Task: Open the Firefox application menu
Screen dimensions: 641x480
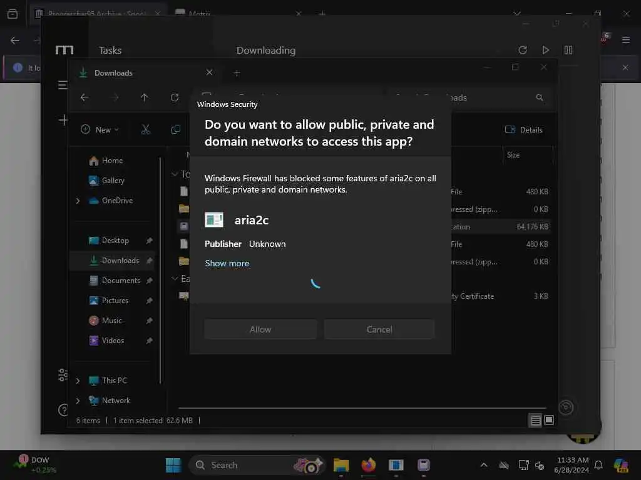Action: (626, 40)
